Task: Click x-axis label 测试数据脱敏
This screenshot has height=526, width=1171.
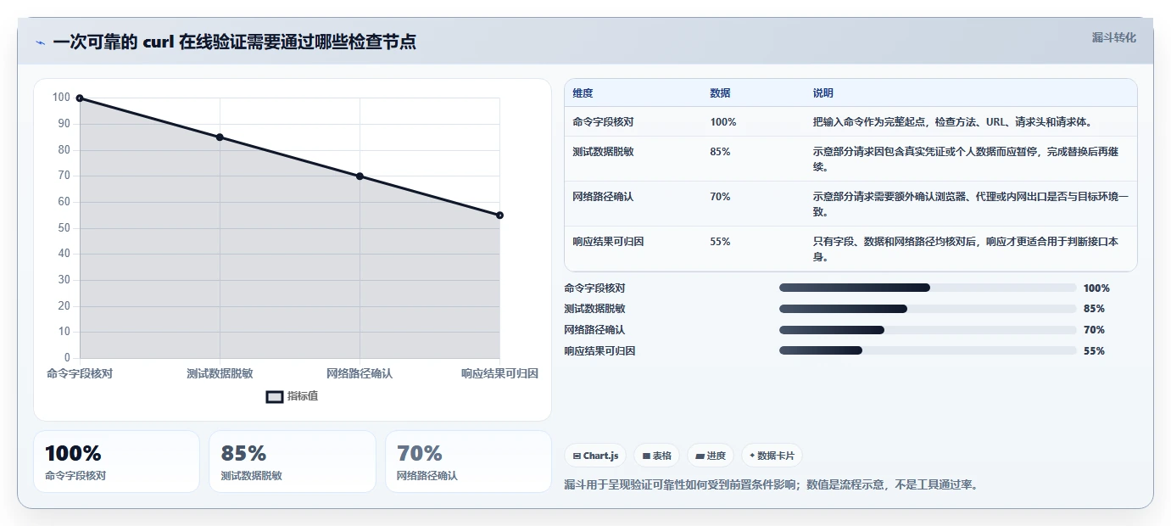Action: click(x=220, y=373)
